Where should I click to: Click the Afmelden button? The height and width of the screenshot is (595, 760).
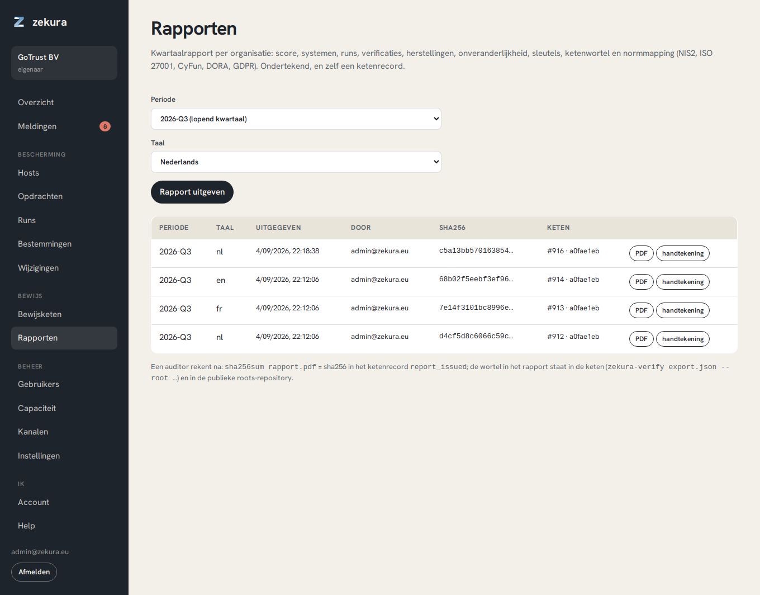[34, 572]
